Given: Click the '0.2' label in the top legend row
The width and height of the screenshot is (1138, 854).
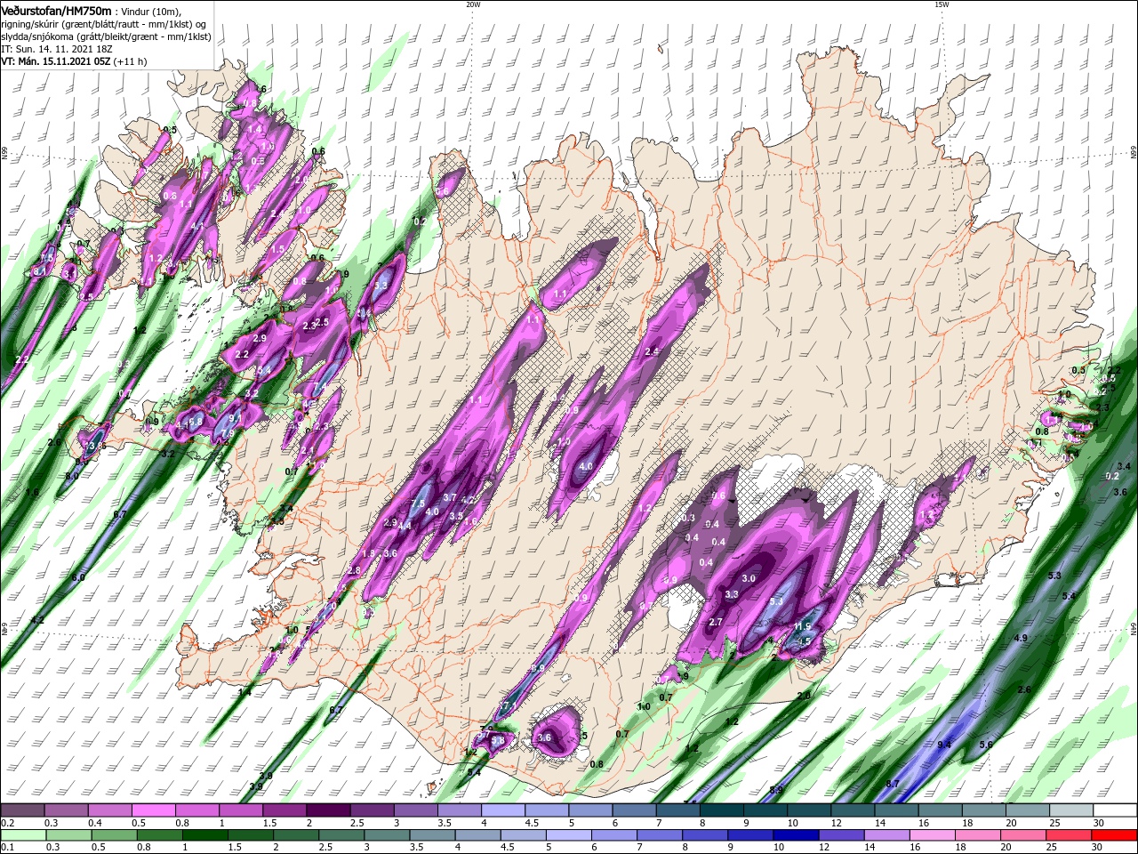Looking at the screenshot, I should click(7, 823).
